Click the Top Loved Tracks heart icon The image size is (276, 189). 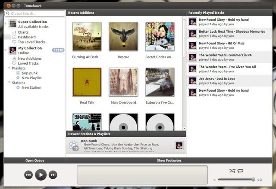tap(14, 42)
